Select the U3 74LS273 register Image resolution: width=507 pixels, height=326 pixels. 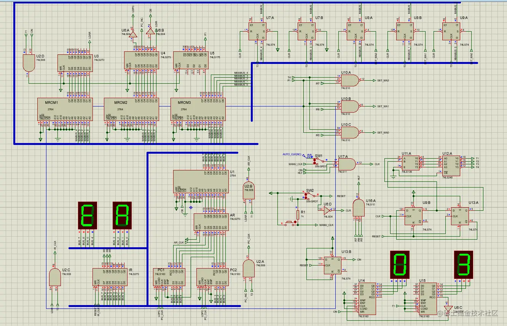coord(74,63)
